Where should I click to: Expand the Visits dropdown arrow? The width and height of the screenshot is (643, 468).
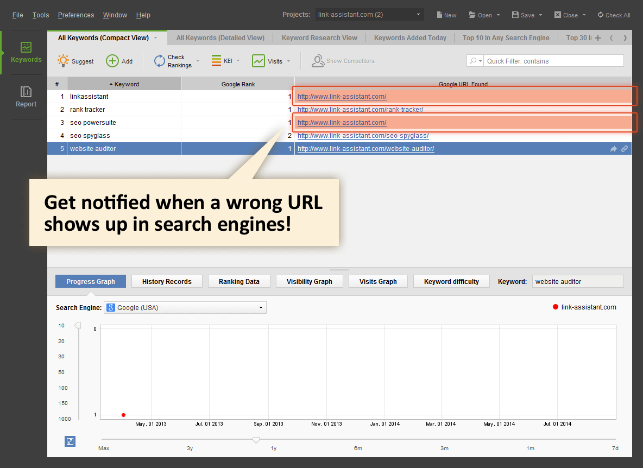pyautogui.click(x=289, y=61)
